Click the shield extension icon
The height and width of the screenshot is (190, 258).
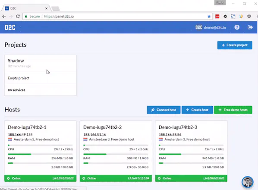(x=249, y=16)
